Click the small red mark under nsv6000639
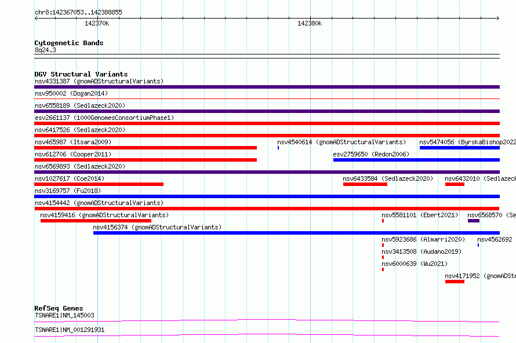This screenshot has width=516, height=343. pyautogui.click(x=383, y=269)
